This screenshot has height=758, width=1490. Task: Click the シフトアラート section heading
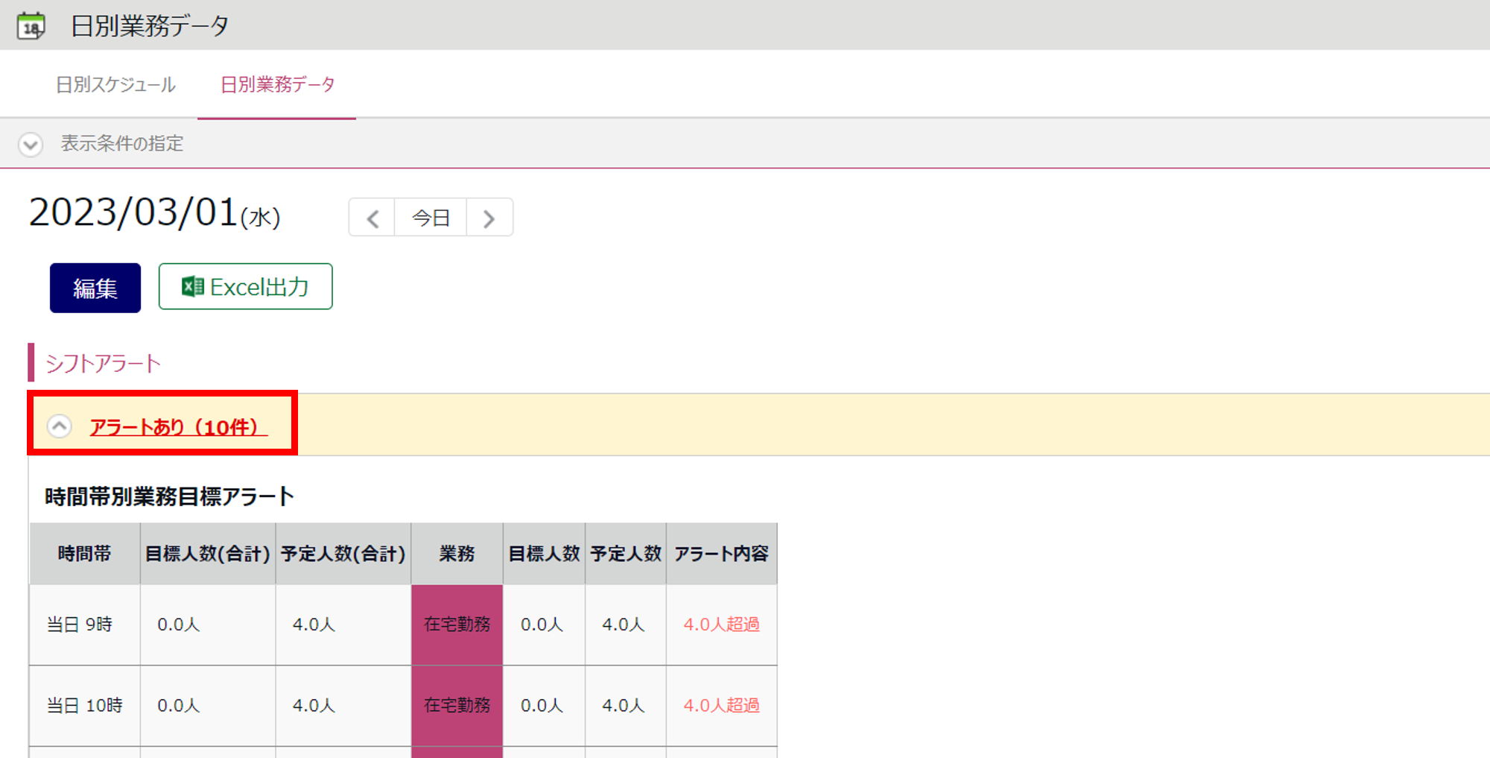click(103, 363)
